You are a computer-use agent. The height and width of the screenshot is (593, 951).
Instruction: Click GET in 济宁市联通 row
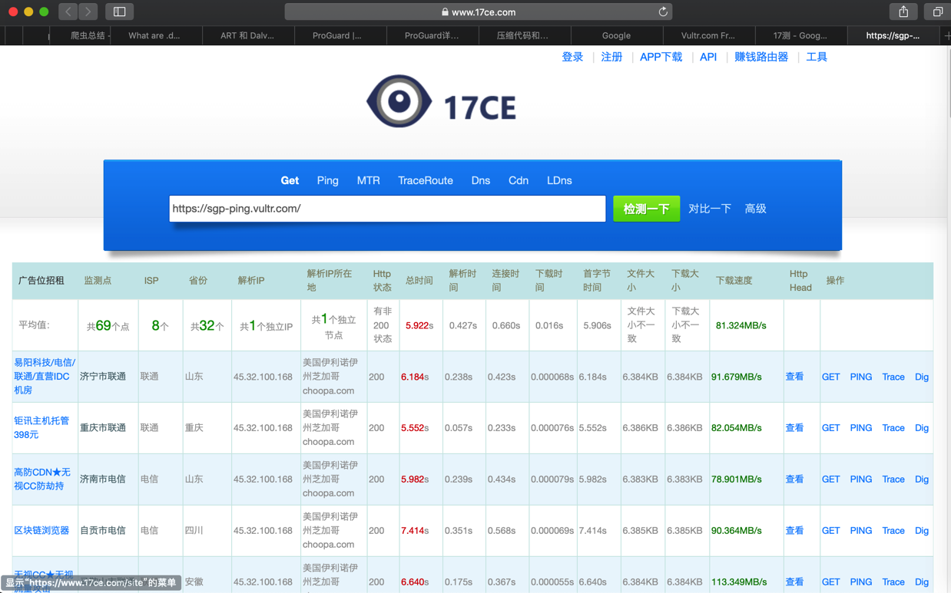coord(830,377)
